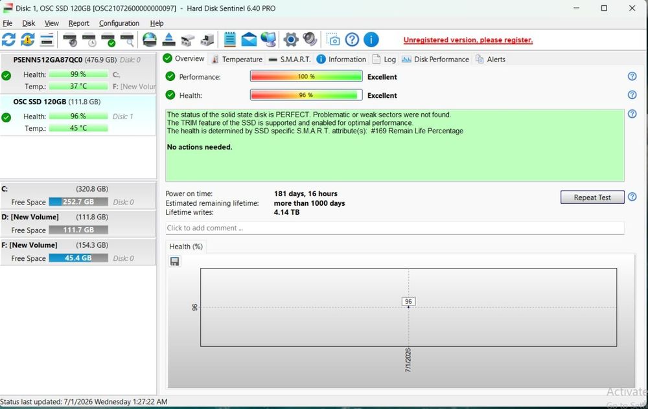Viewport: 648px width, 409px height.
Task: Click the 45 °C temperature bar
Action: pyautogui.click(x=78, y=128)
